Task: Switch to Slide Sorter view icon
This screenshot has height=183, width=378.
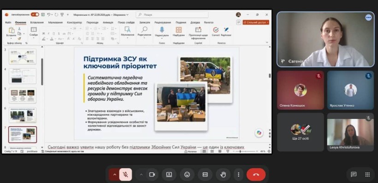Action: 212,151
